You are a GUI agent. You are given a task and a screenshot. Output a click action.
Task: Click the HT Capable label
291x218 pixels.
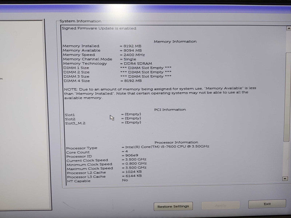[x=79, y=181]
